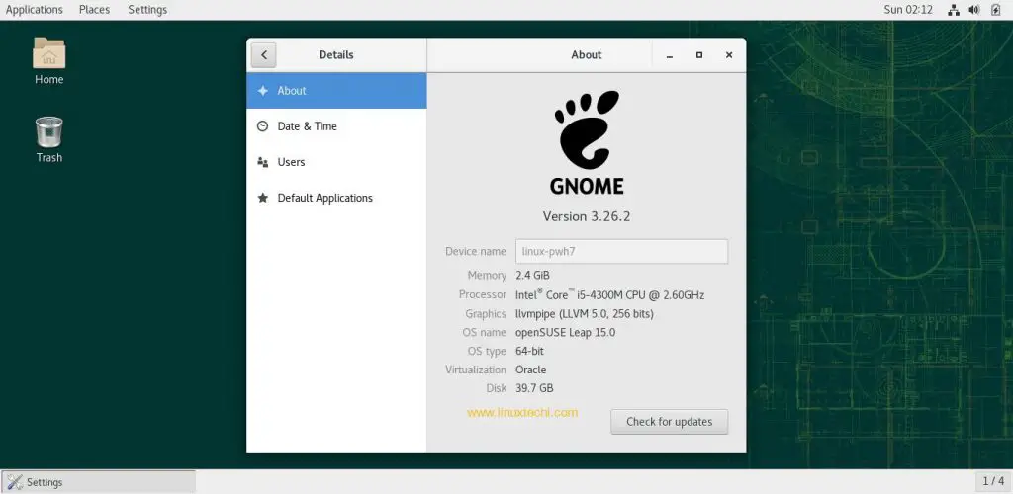Click the Disk value 39.7 GB
Screen dimensions: 1013x494
[534, 388]
